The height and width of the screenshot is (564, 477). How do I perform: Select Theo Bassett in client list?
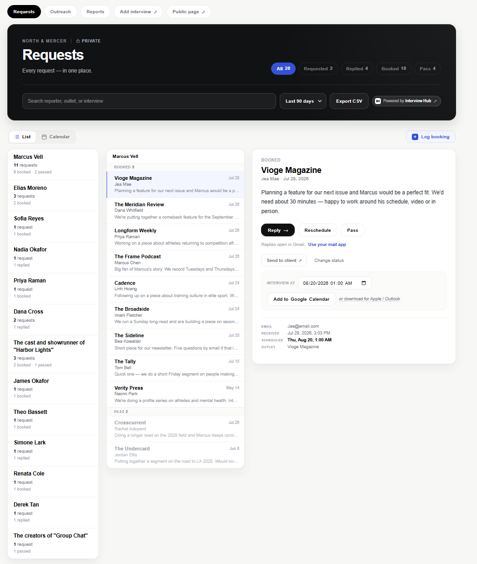(53, 419)
